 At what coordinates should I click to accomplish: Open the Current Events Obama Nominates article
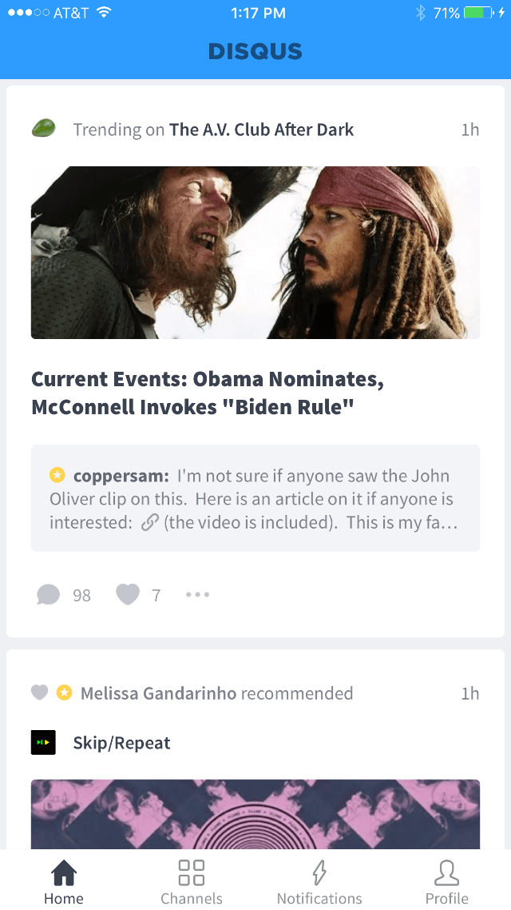(x=208, y=393)
